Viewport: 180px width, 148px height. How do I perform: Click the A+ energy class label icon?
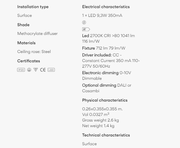point(86,29)
